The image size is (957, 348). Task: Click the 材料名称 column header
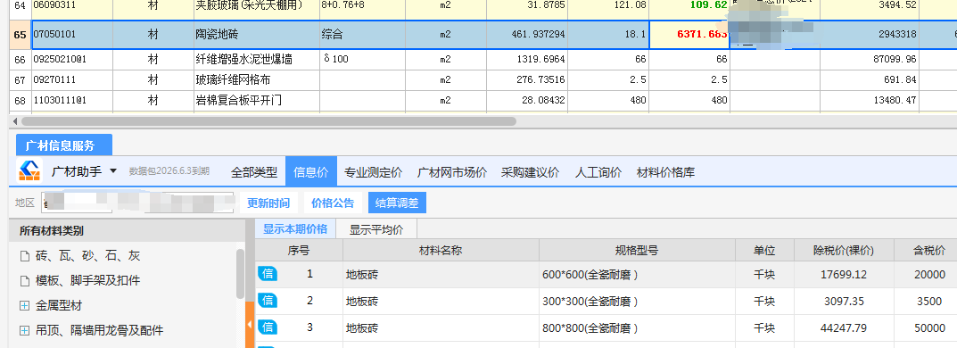point(441,251)
